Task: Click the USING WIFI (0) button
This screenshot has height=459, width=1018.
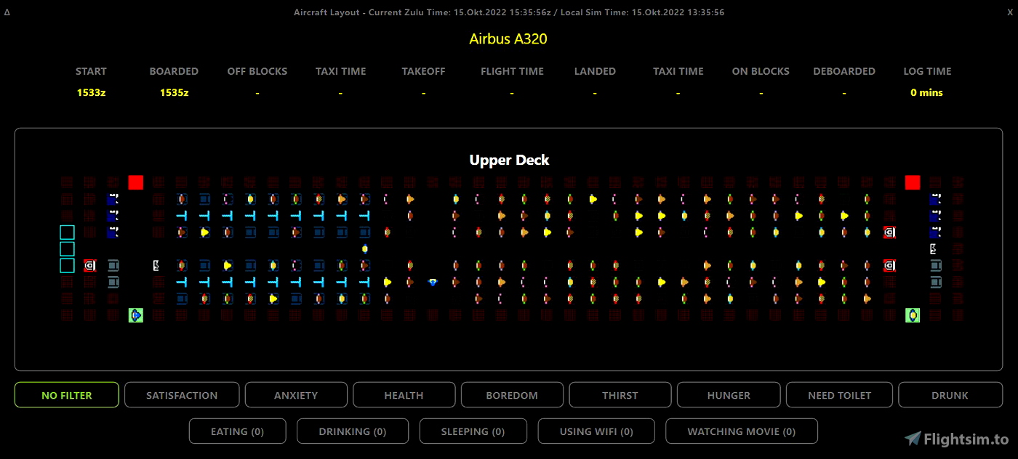Action: click(596, 431)
